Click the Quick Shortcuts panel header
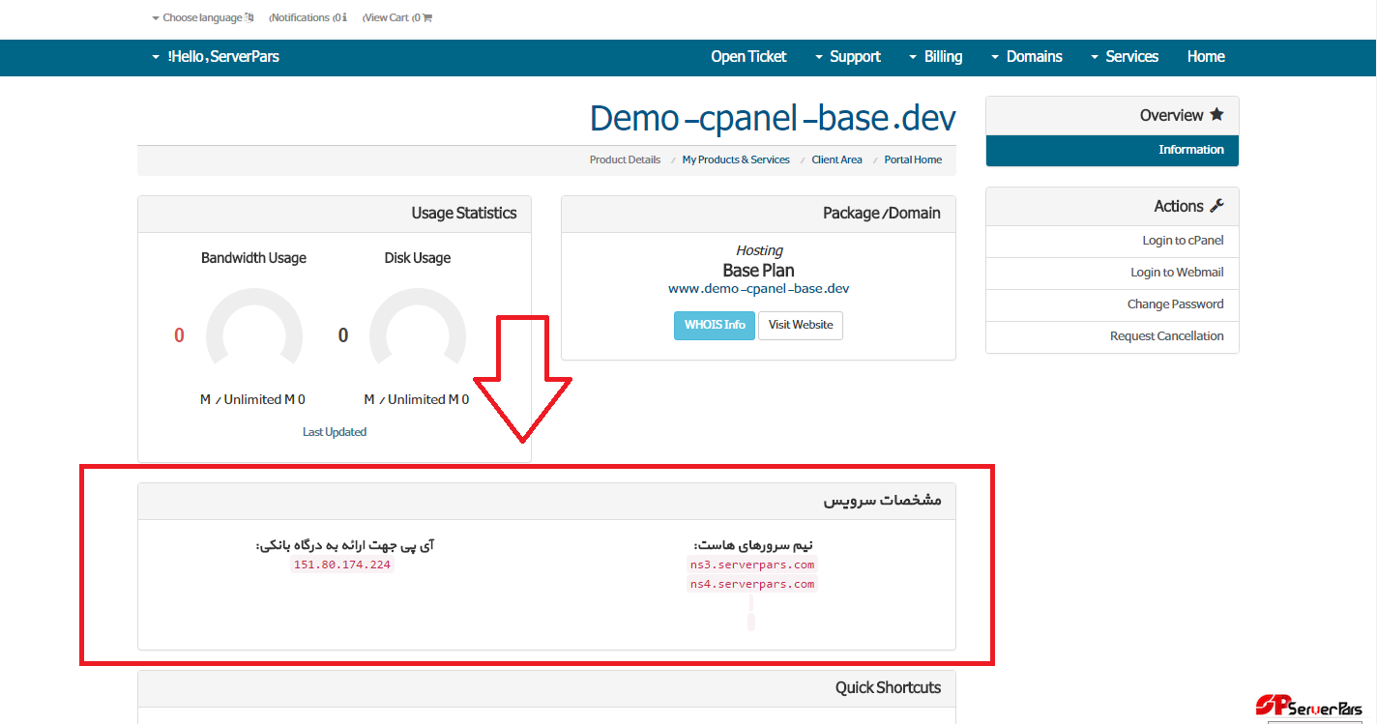Viewport: 1377px width, 724px height. coord(546,688)
